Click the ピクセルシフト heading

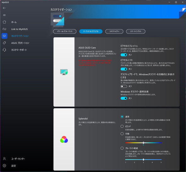[126, 60]
